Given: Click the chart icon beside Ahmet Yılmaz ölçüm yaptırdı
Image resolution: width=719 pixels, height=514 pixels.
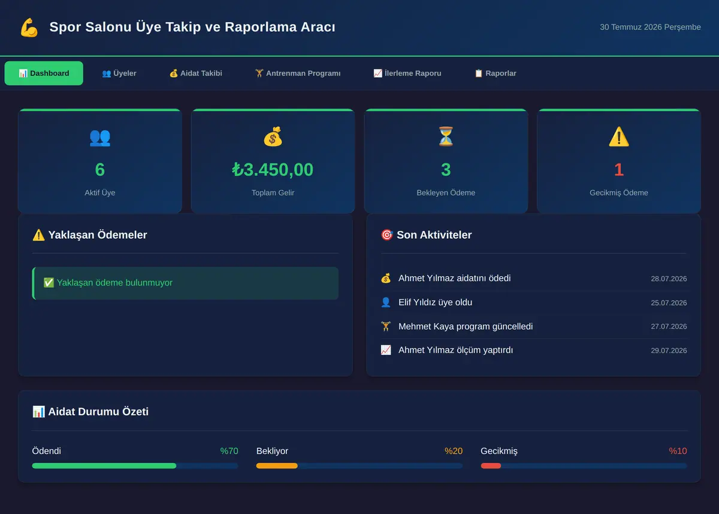Looking at the screenshot, I should [x=386, y=350].
